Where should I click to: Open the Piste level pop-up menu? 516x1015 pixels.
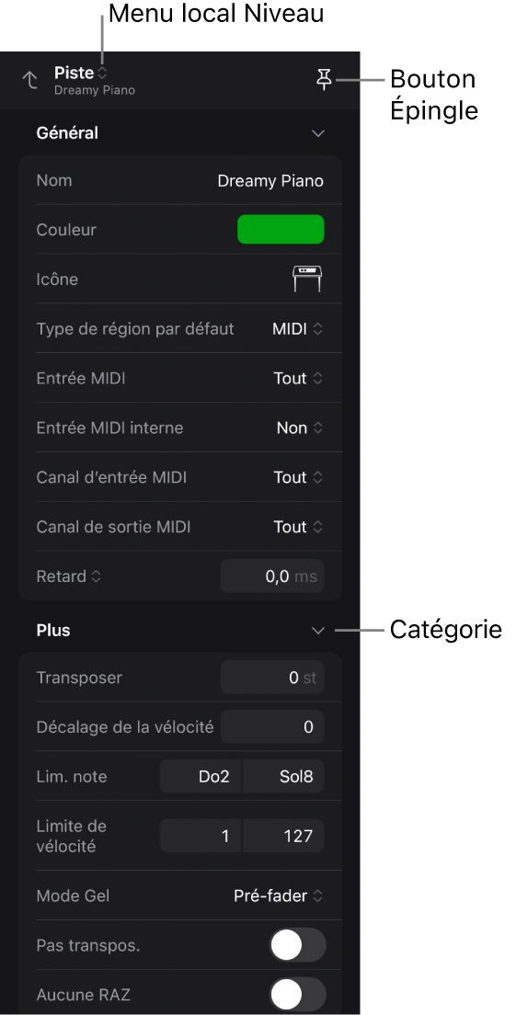(81, 73)
